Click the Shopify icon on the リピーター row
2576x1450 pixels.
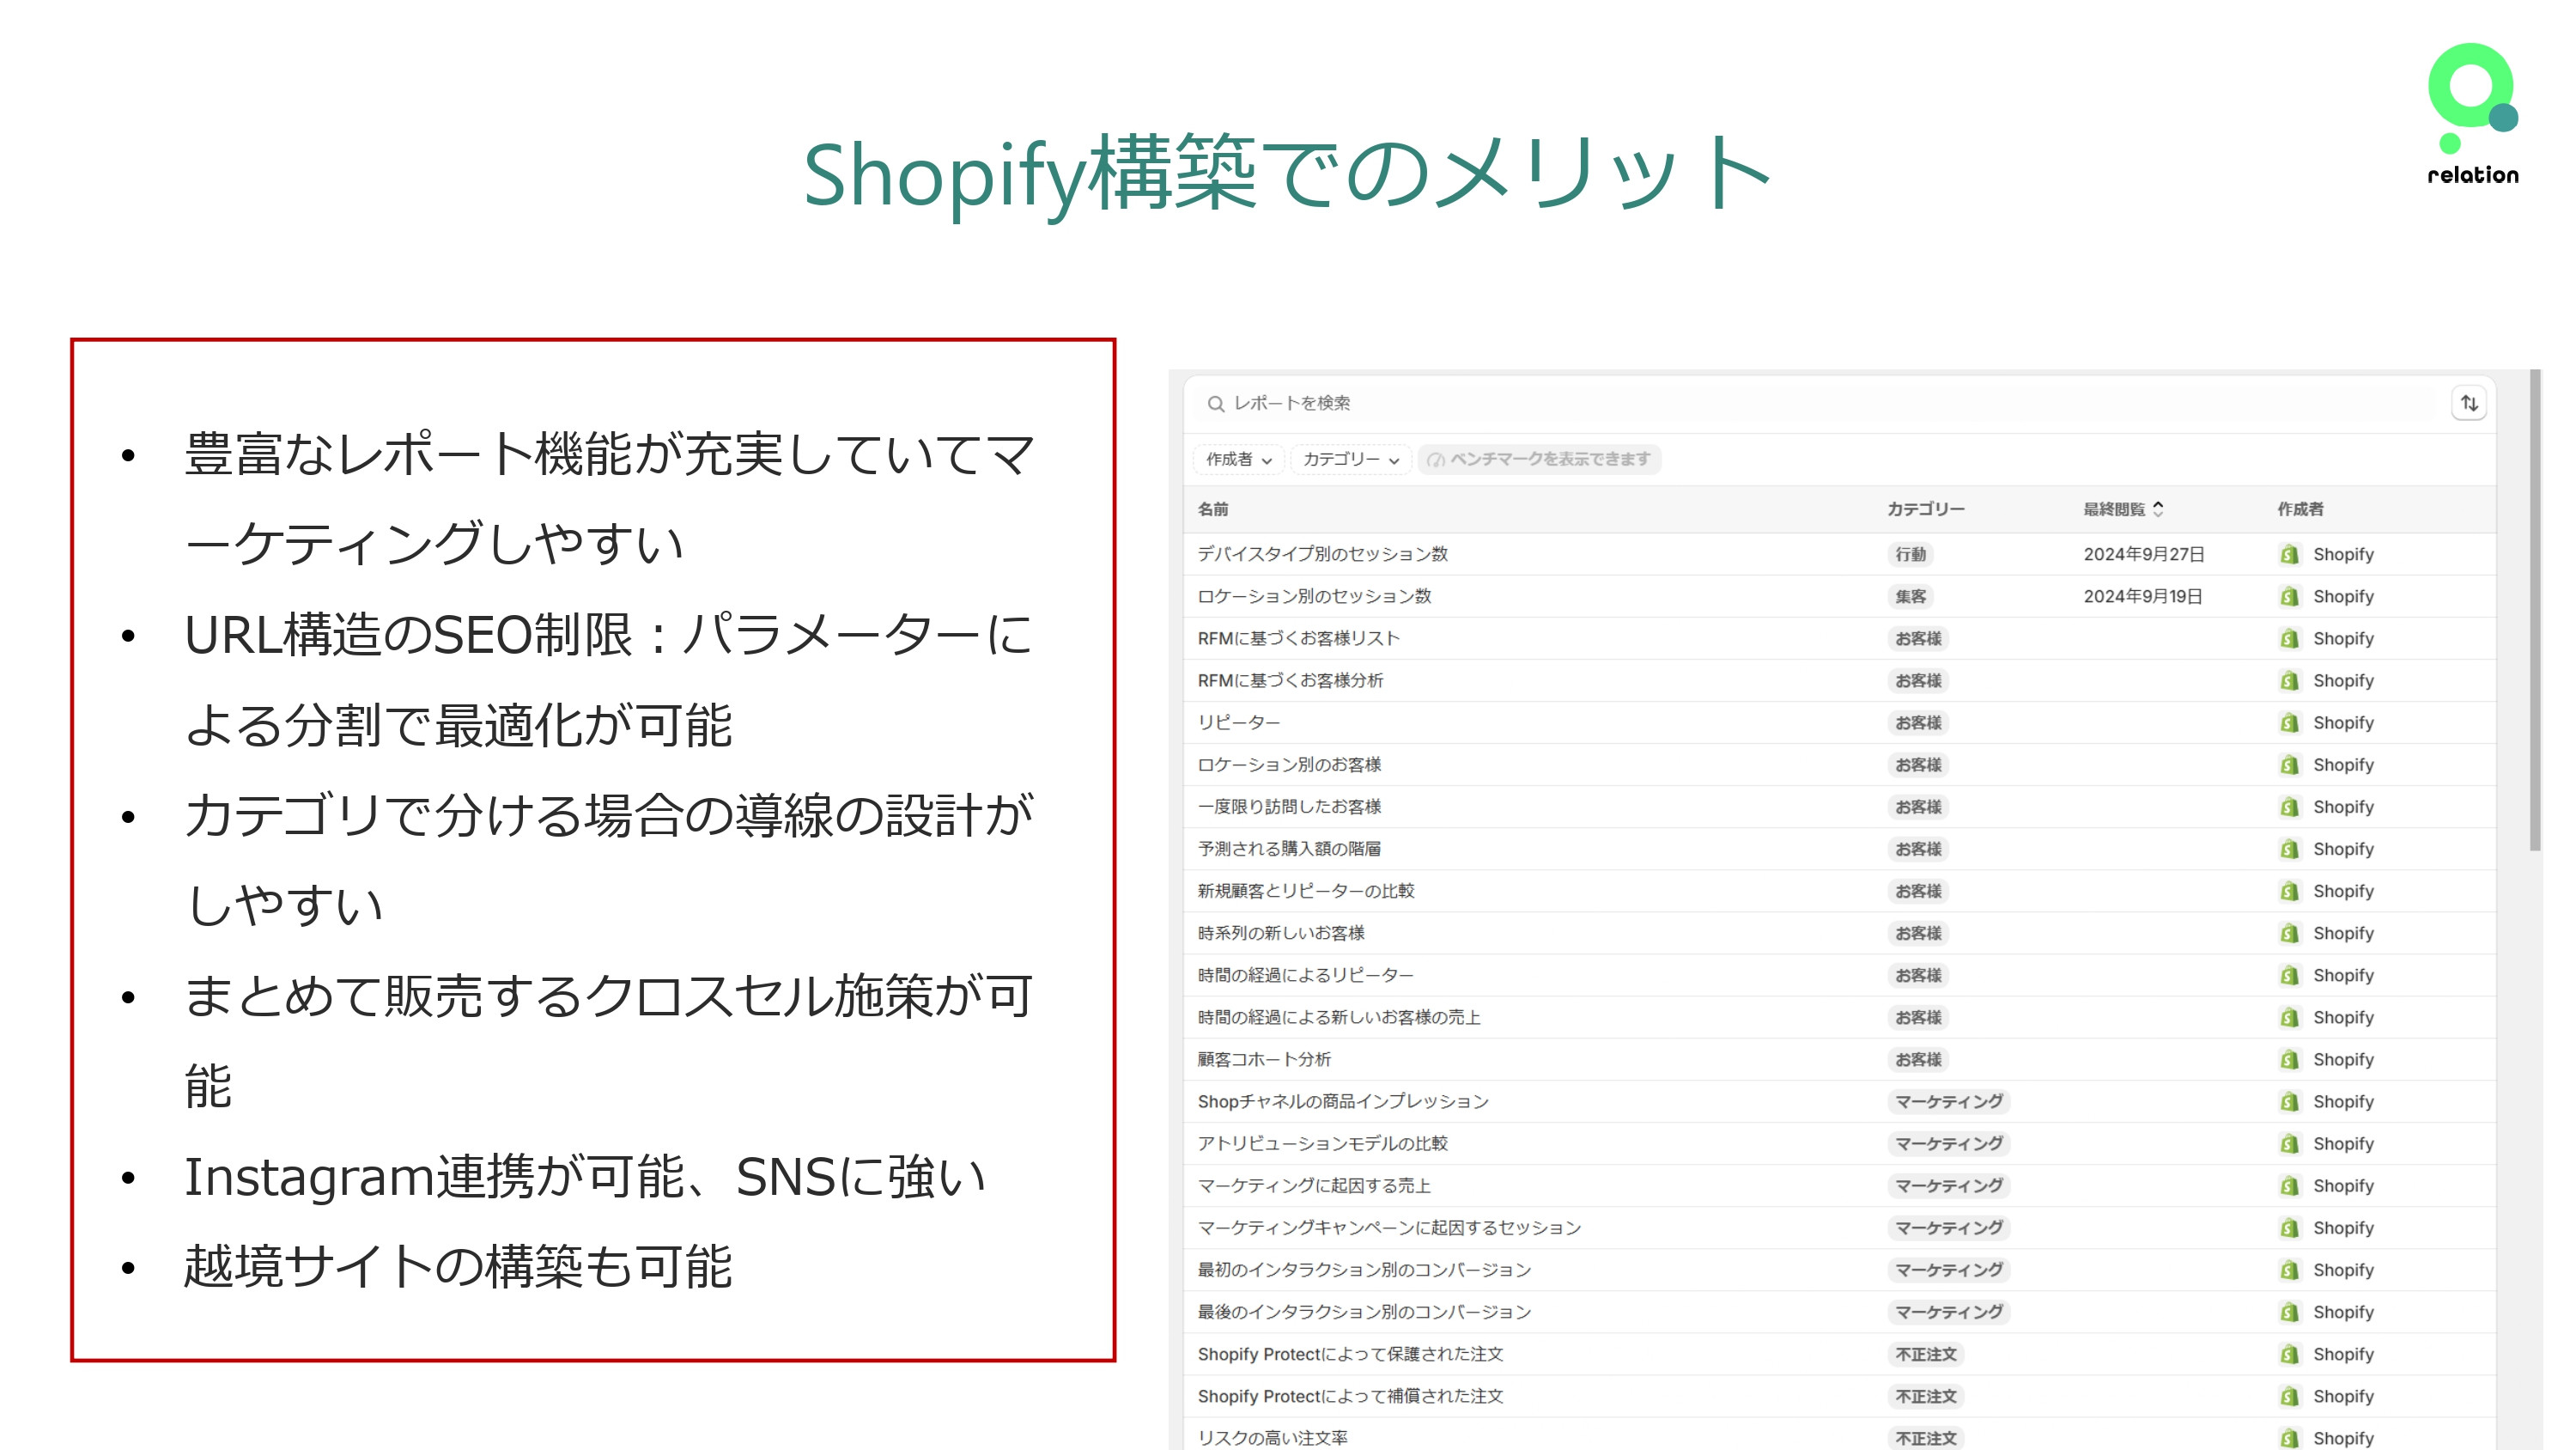point(2291,722)
